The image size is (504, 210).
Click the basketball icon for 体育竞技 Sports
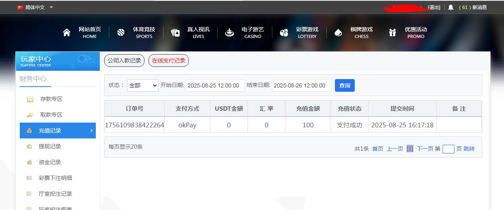(121, 33)
